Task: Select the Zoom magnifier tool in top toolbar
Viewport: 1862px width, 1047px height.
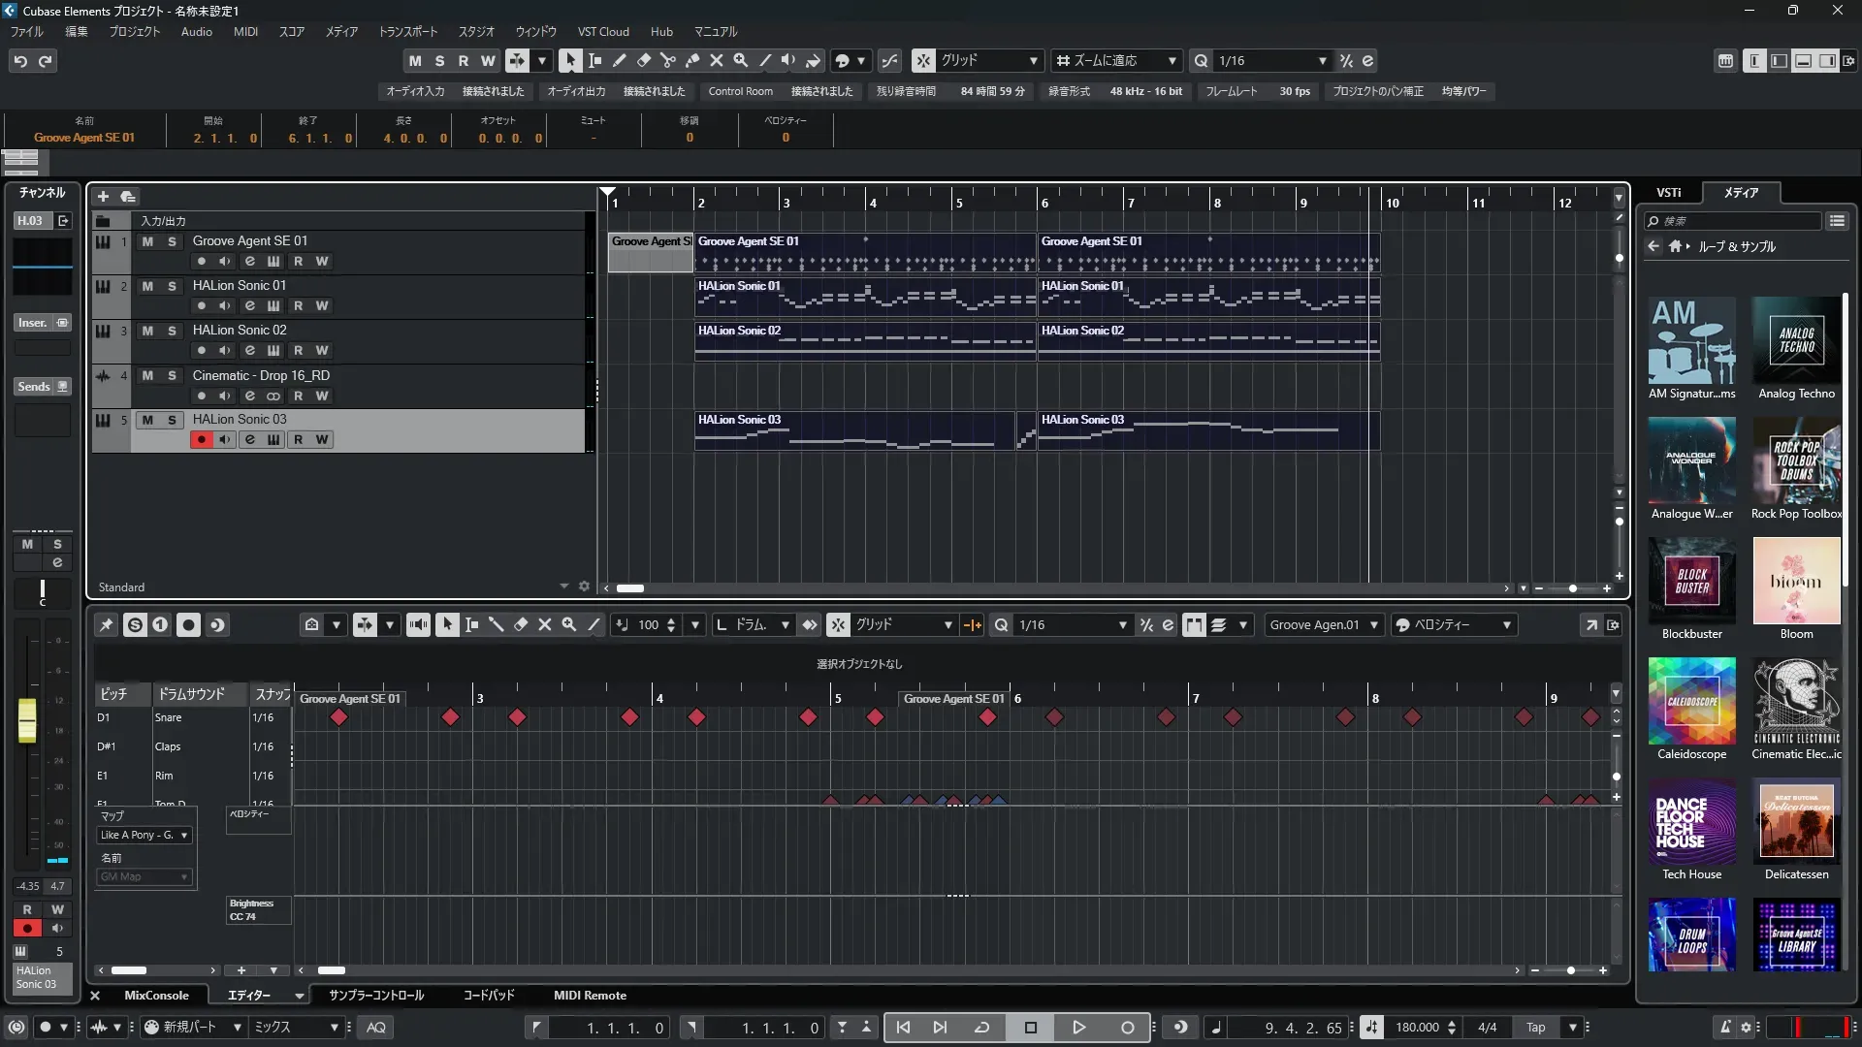Action: pyautogui.click(x=740, y=60)
